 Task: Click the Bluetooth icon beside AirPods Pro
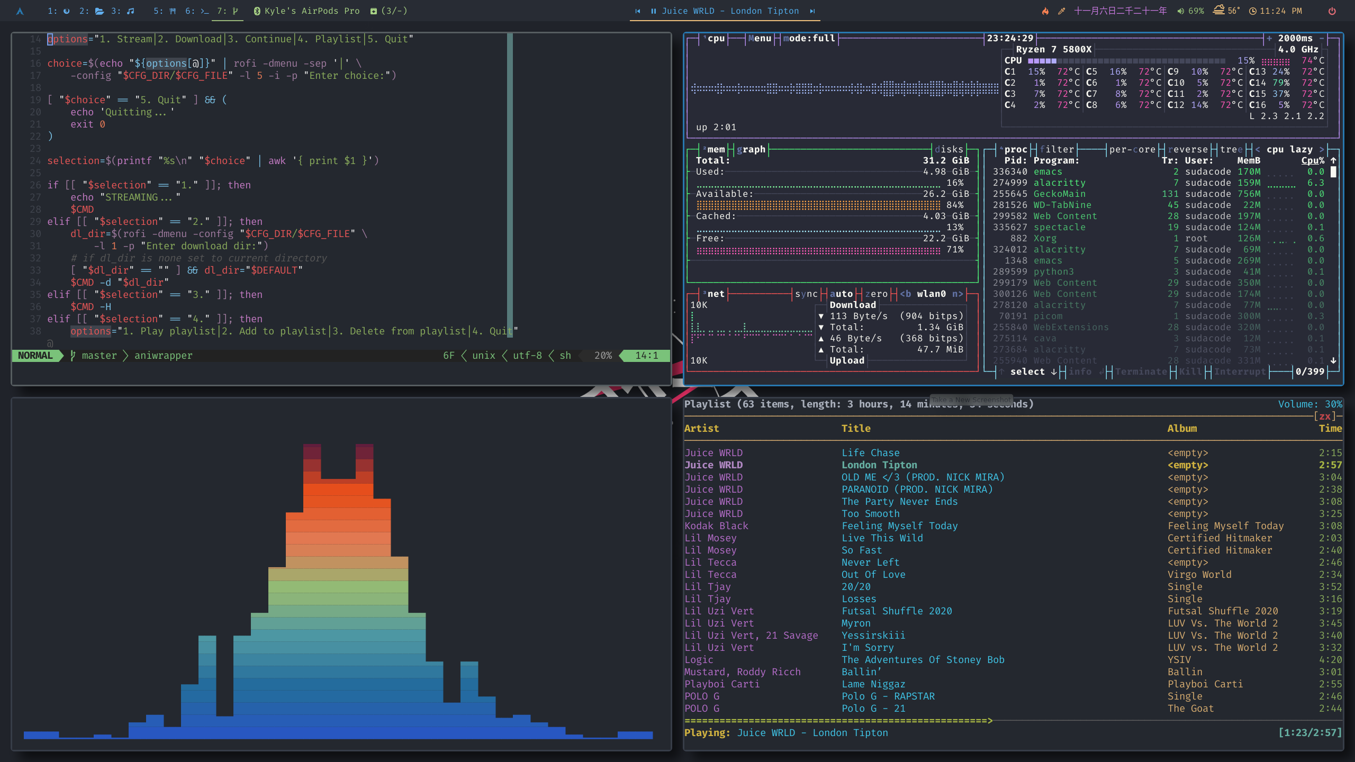click(x=257, y=11)
